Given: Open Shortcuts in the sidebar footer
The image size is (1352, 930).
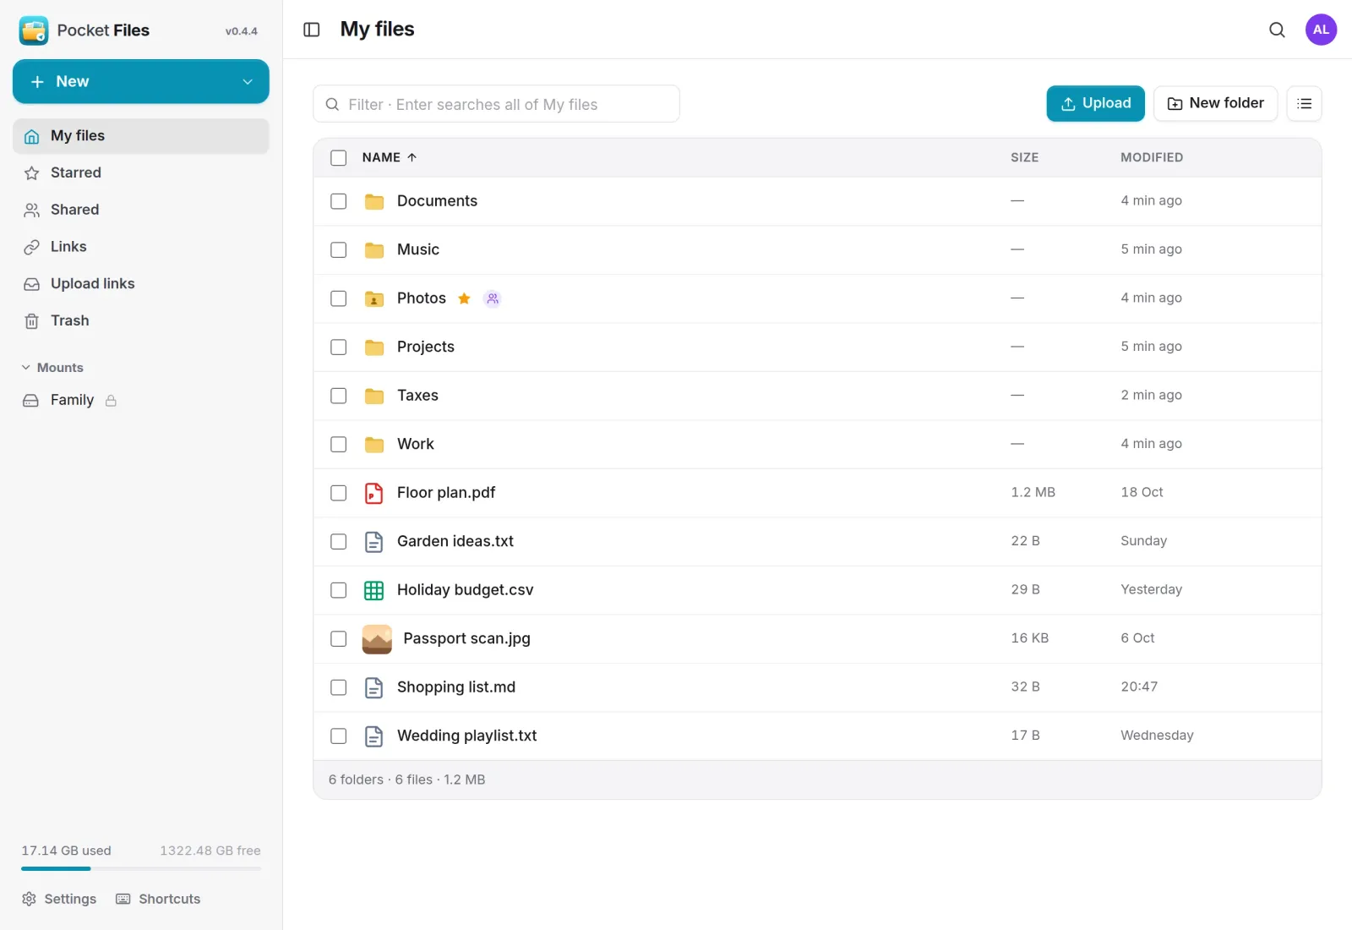Looking at the screenshot, I should click(x=158, y=899).
